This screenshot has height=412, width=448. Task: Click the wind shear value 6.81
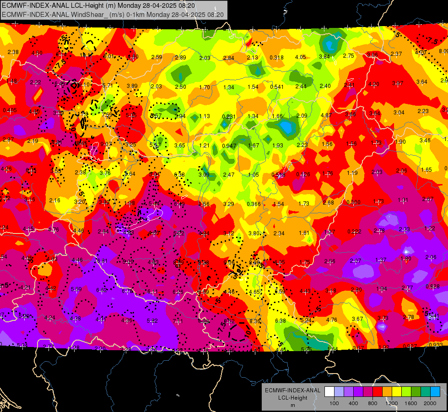[103, 260]
